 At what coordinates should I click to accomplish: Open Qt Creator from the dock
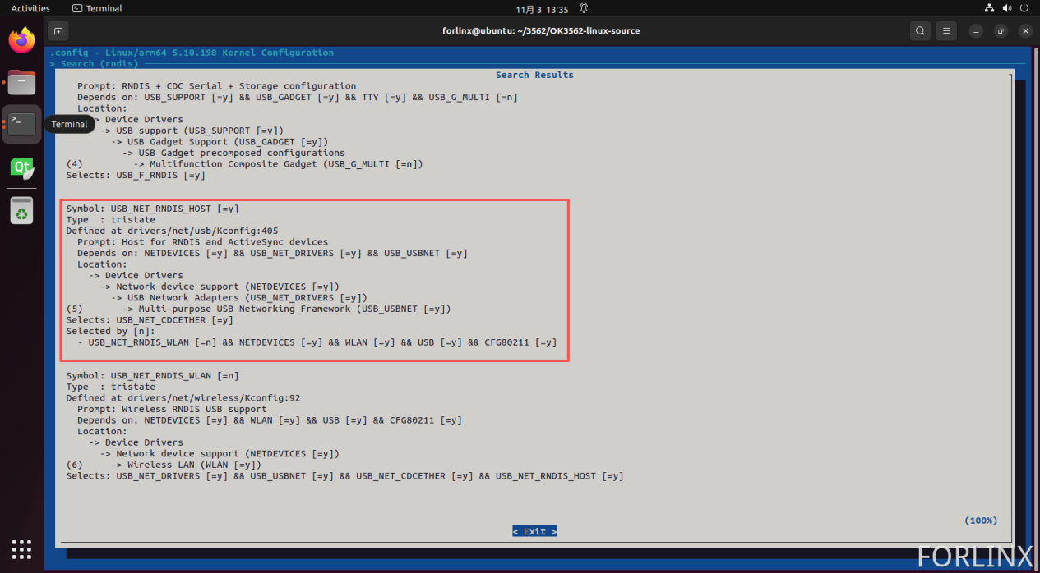tap(21, 168)
